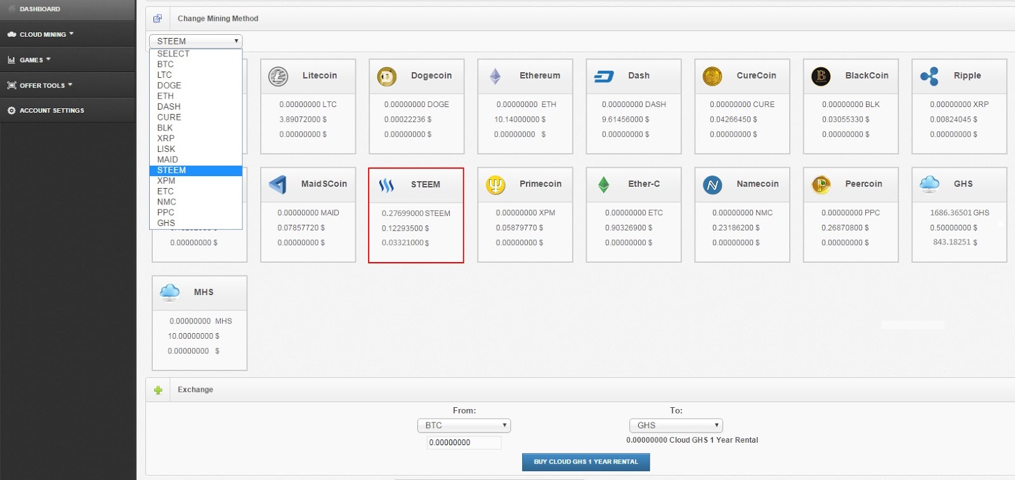Click the green plus Exchange icon
Viewport: 1015px width, 480px height.
coord(158,390)
